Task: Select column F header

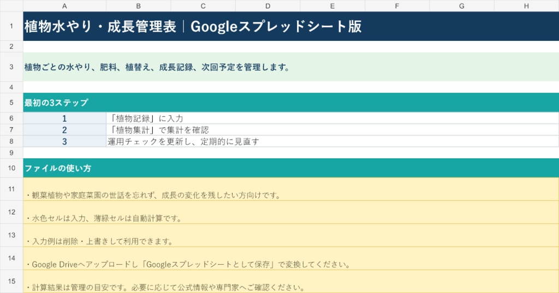Action: (x=397, y=5)
